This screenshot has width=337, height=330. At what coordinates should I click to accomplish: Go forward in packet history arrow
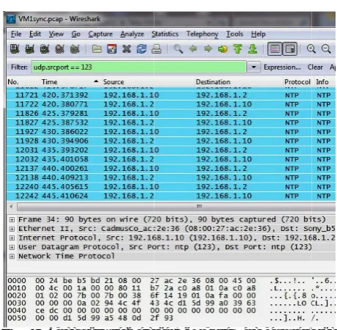[208, 49]
